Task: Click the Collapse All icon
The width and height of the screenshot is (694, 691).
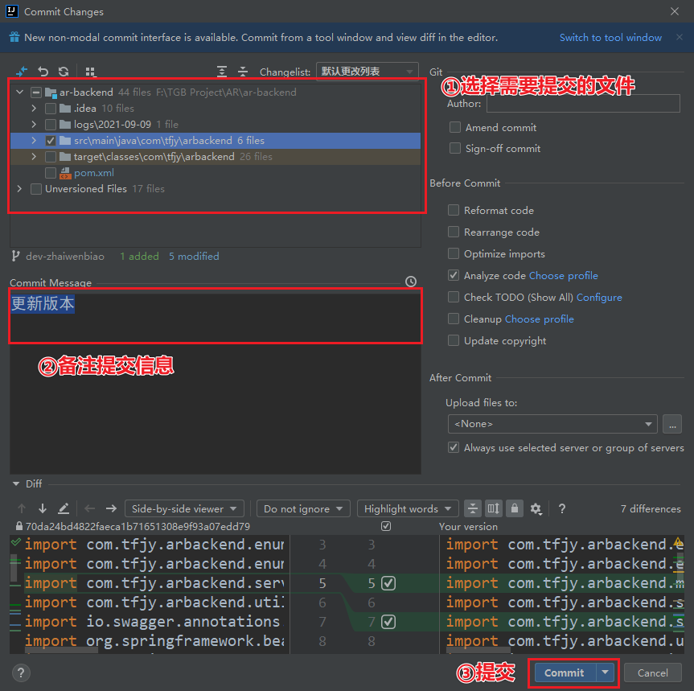Action: 243,72
